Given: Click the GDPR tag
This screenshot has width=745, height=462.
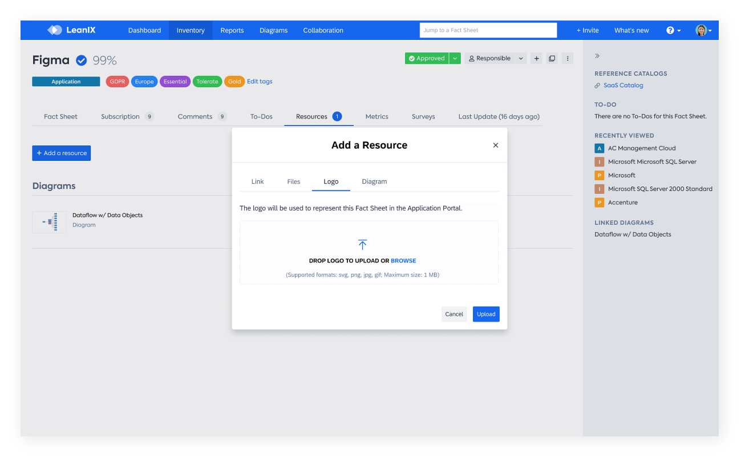Looking at the screenshot, I should [x=118, y=82].
